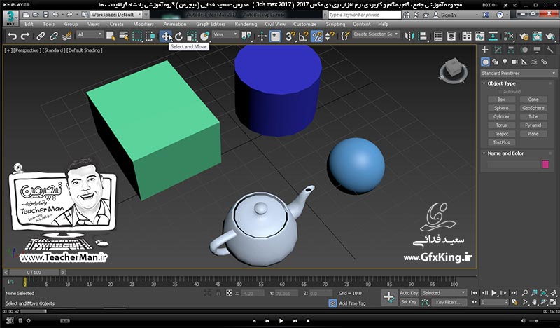The image size is (560, 328).
Task: Select the Unlink Selection tool
Action: pyautogui.click(x=54, y=36)
